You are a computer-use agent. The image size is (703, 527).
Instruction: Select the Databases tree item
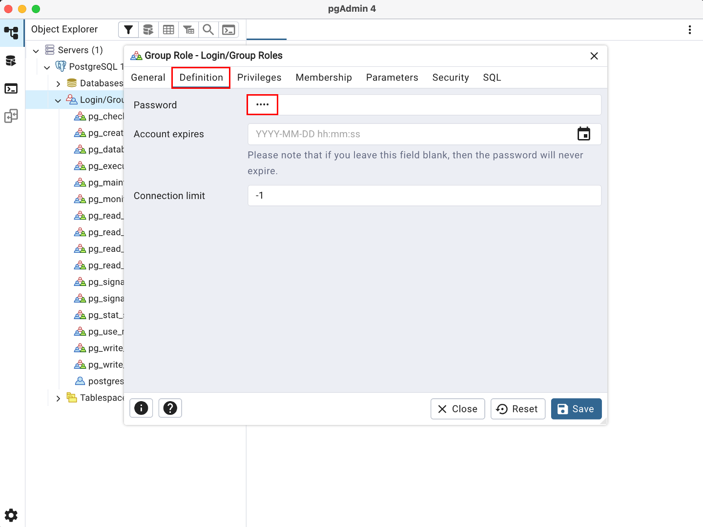click(102, 83)
